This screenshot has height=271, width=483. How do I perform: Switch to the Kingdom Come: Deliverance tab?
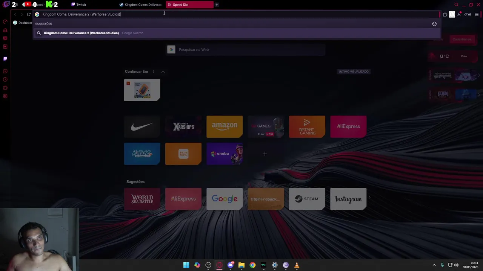point(140,5)
